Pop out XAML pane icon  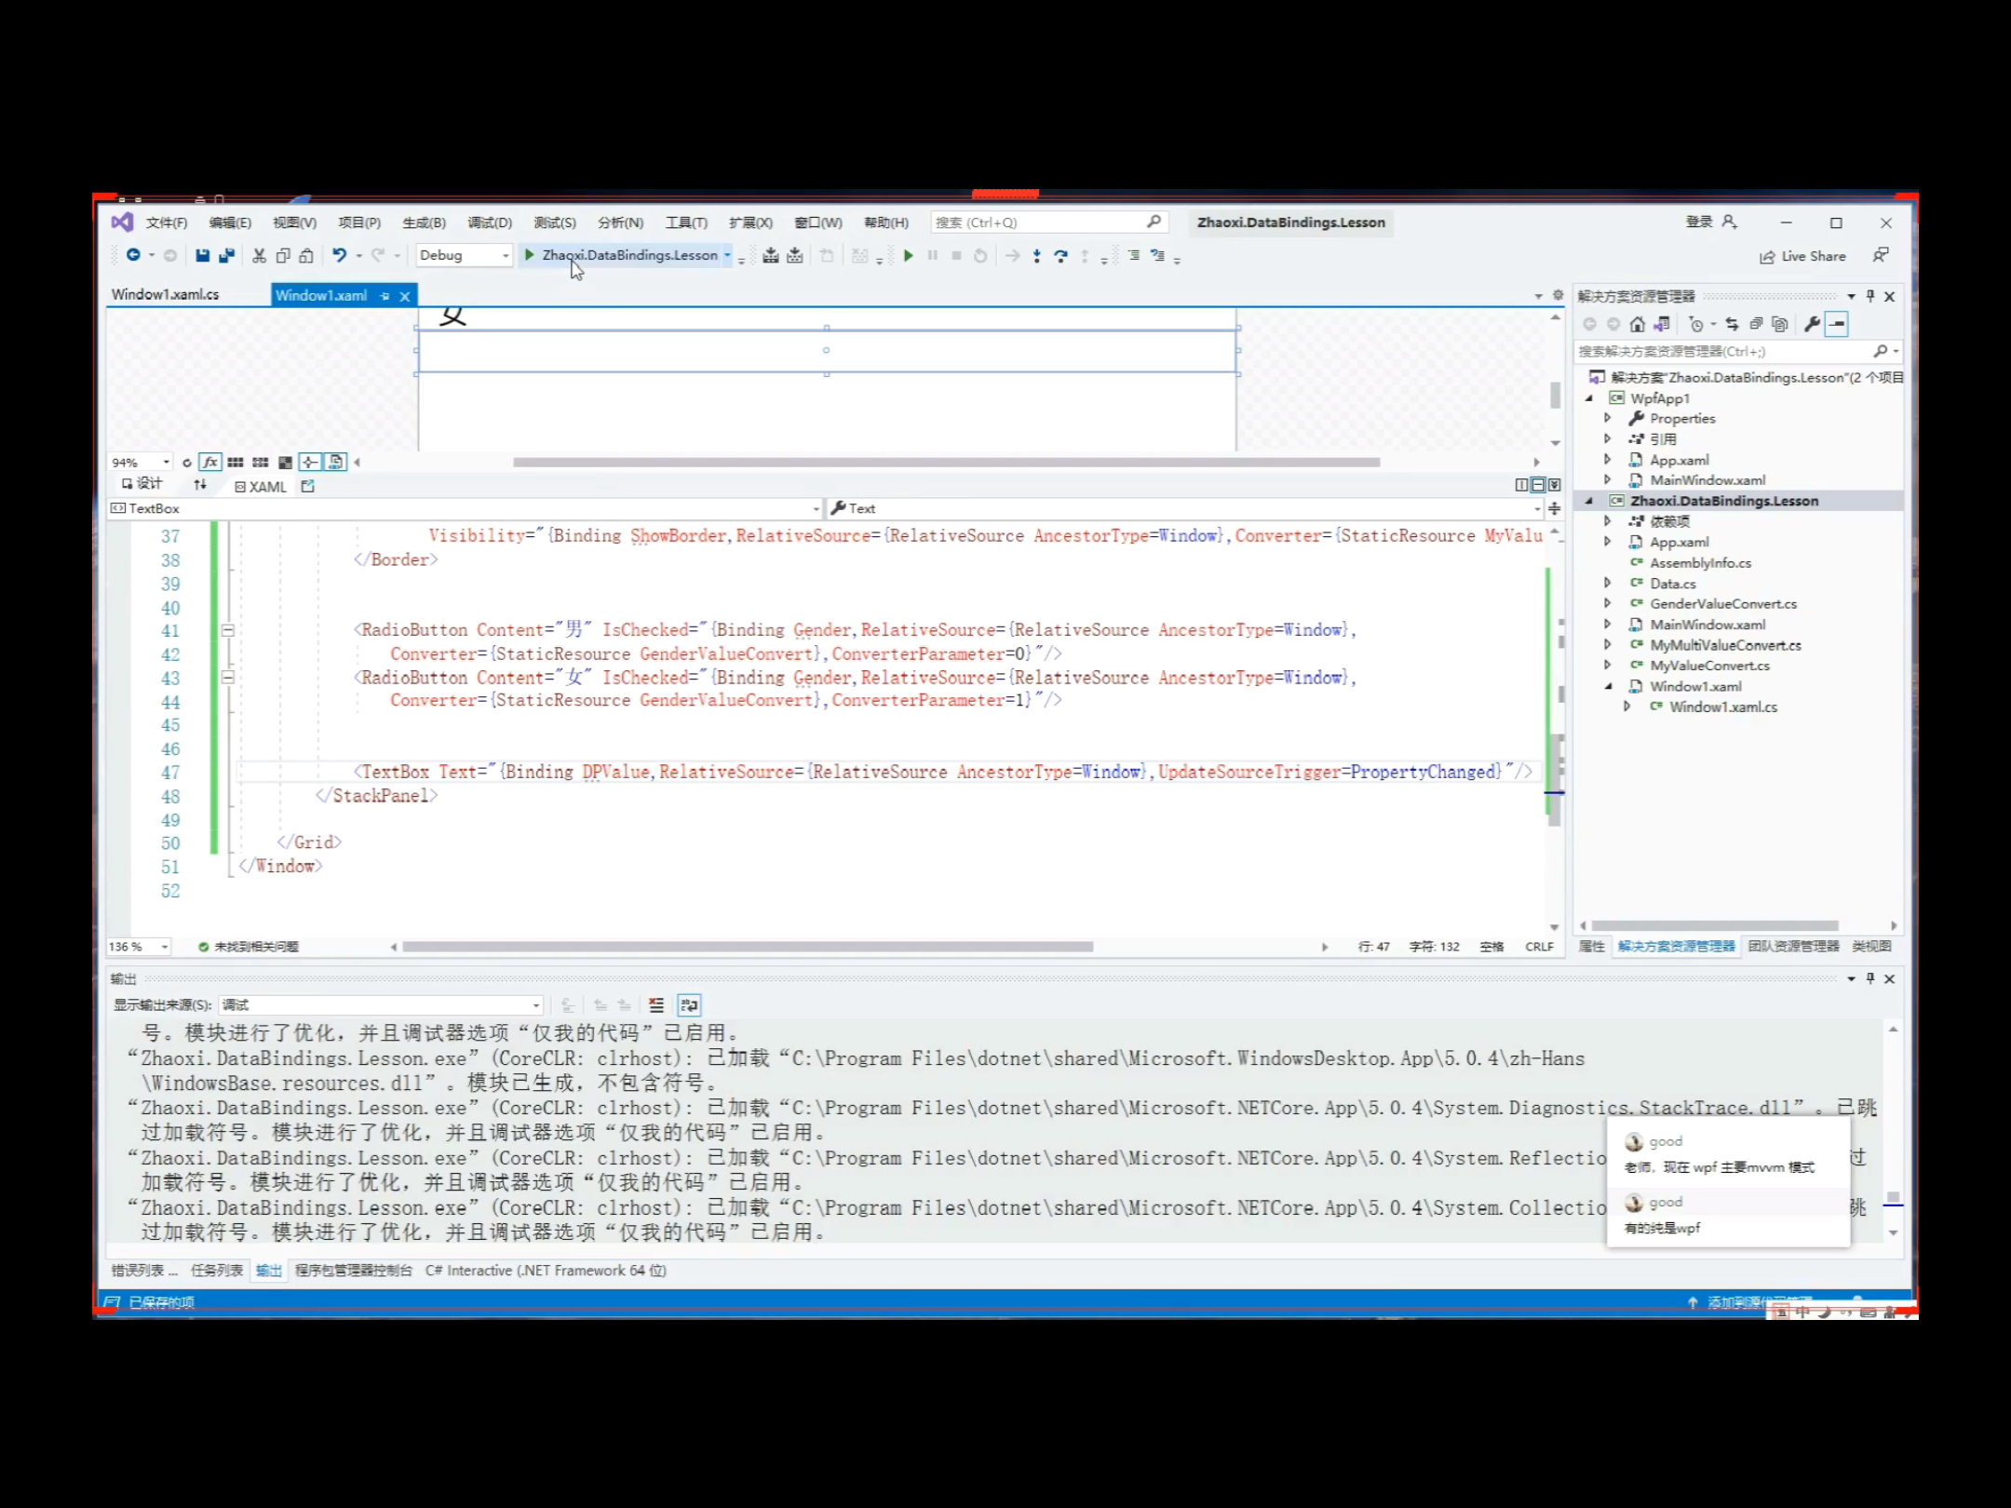308,486
